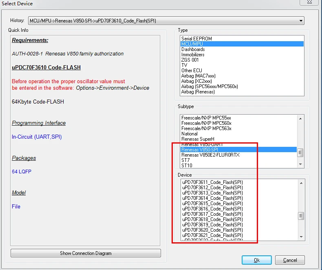The image size is (322, 270).
Task: Click Show Connection Diagram button
Action: 86,253
